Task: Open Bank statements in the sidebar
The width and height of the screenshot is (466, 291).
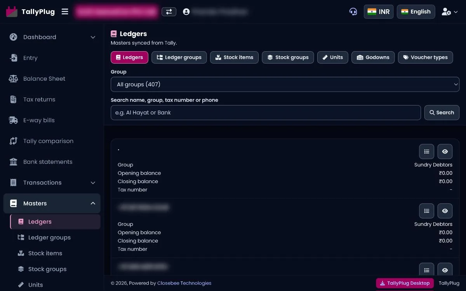Action: [52, 162]
